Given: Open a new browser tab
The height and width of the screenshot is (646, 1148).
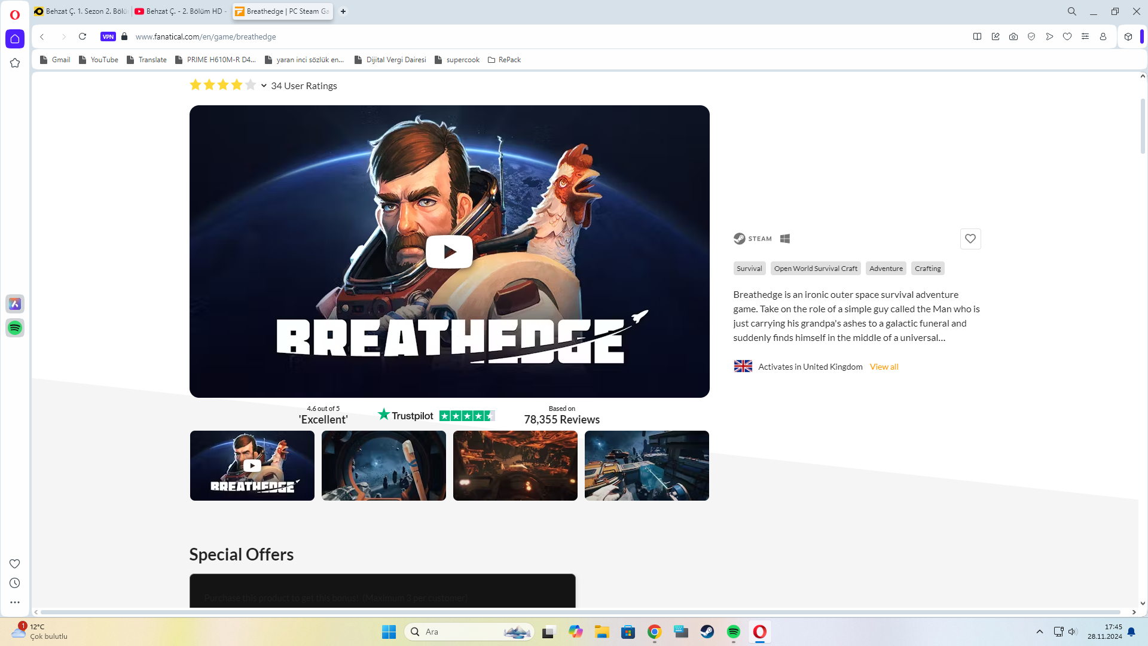Looking at the screenshot, I should coord(343,11).
